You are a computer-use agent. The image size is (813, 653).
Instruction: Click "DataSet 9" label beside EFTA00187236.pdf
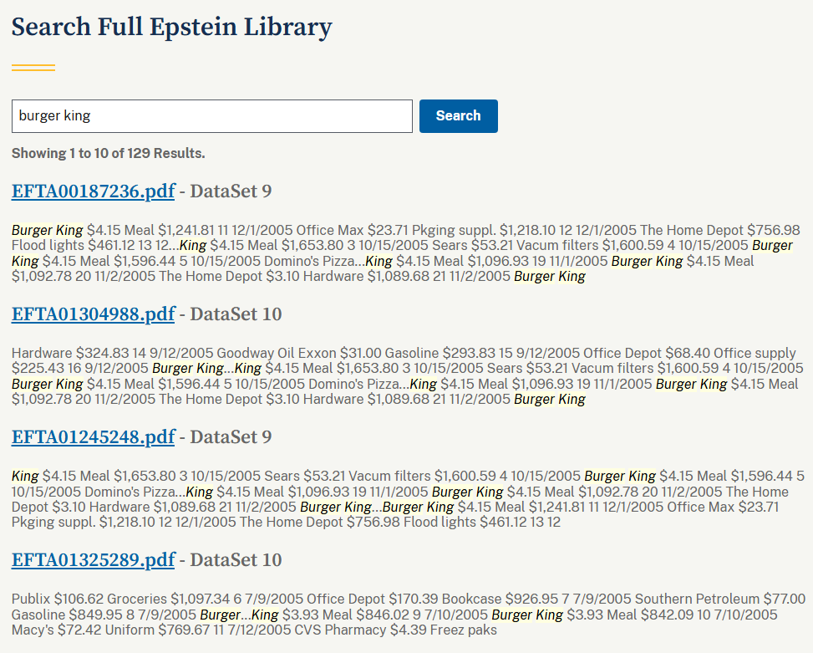tap(231, 191)
